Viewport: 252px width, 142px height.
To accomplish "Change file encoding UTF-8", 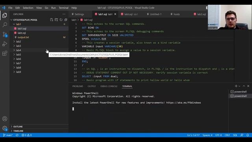I will 219,135.
